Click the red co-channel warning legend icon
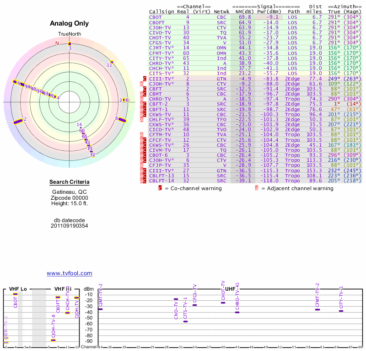This screenshot has height=351, width=366. coord(160,188)
